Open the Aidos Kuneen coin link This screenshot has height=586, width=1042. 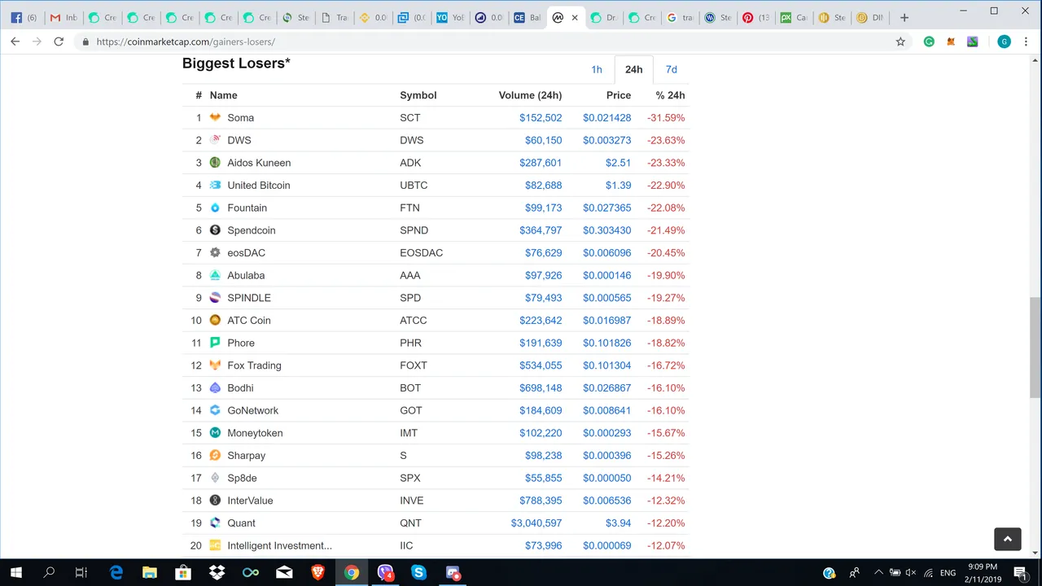pyautogui.click(x=259, y=163)
